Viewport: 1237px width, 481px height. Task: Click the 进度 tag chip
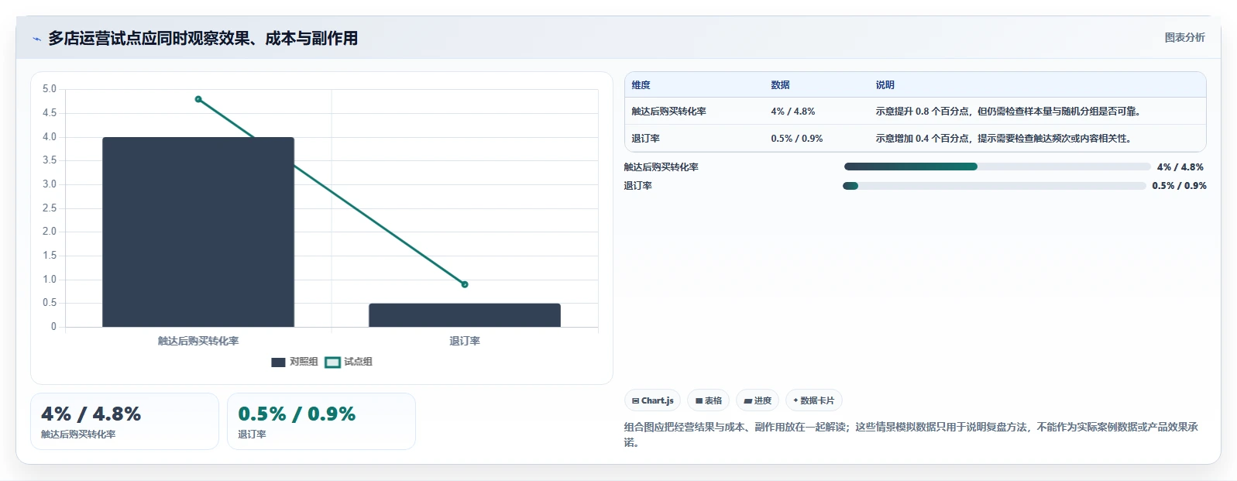pos(758,400)
